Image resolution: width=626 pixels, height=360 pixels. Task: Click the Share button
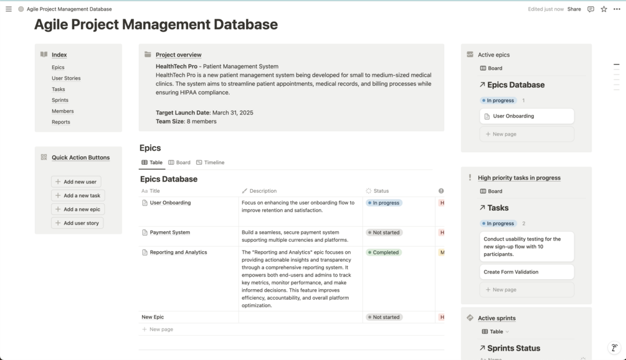(x=574, y=9)
